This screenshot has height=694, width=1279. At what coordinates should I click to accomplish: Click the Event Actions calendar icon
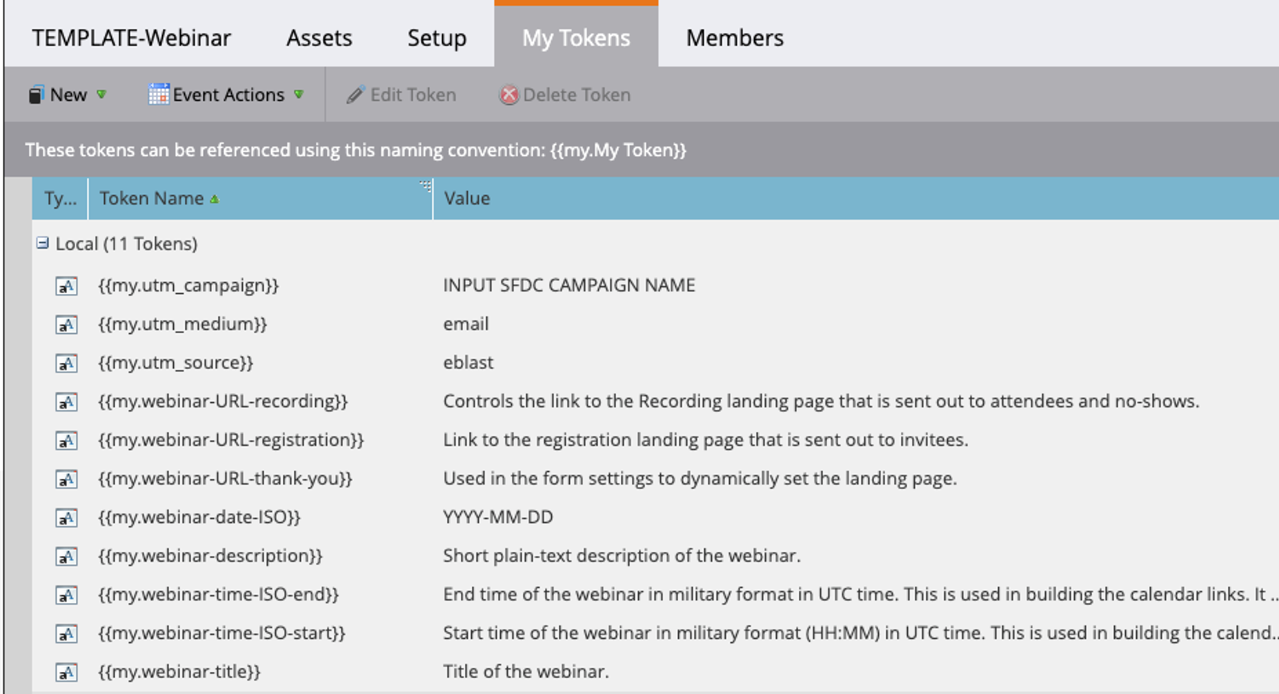click(x=158, y=95)
